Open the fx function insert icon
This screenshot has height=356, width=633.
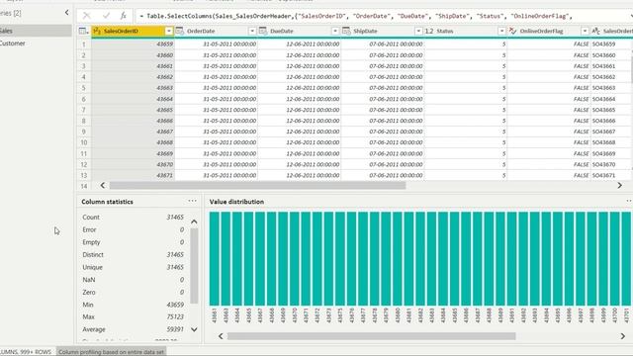123,16
